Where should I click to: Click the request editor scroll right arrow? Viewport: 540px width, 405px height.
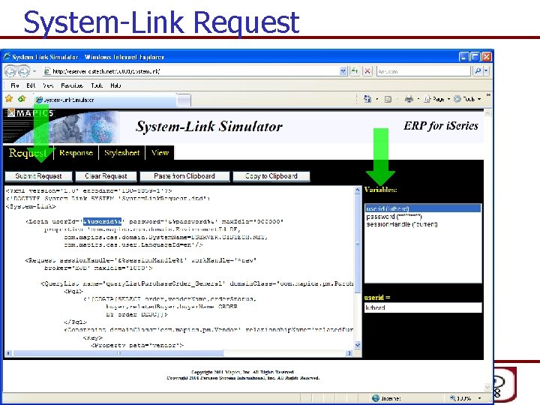coord(349,353)
